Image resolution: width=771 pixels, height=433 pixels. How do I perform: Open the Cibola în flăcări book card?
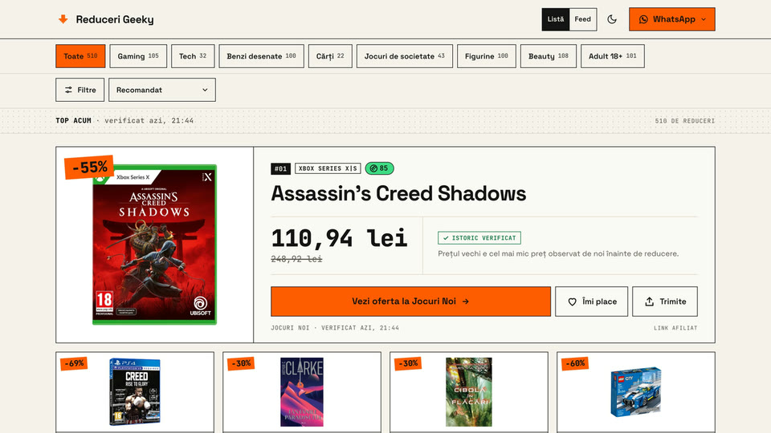point(468,392)
